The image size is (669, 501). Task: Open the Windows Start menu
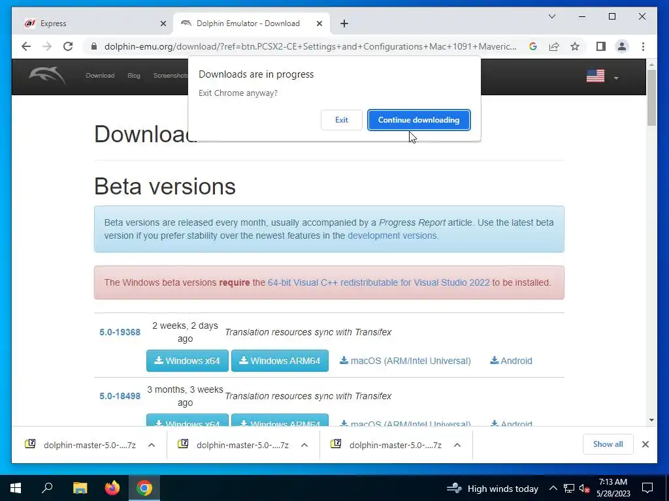click(x=16, y=488)
